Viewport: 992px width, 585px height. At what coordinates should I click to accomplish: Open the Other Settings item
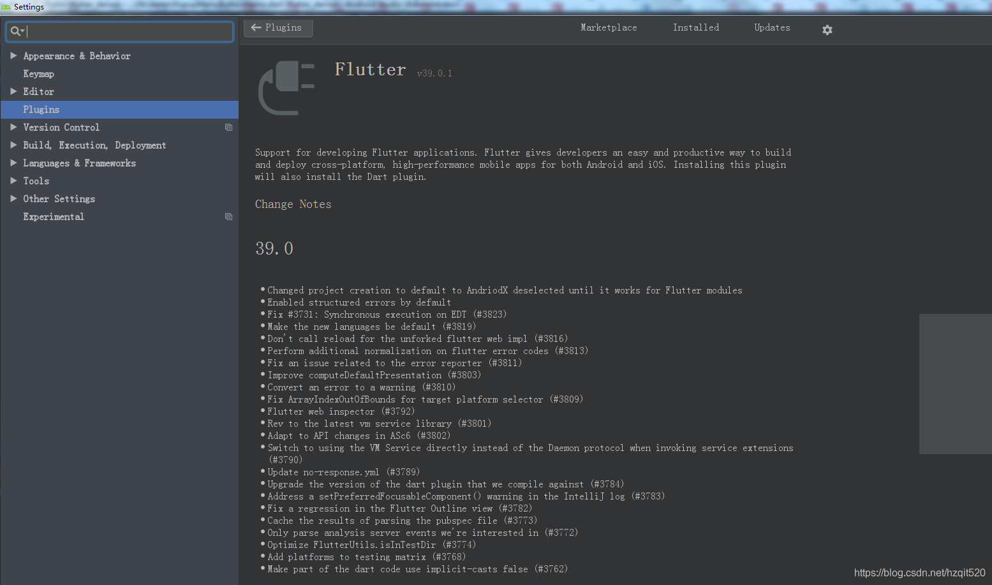click(59, 199)
